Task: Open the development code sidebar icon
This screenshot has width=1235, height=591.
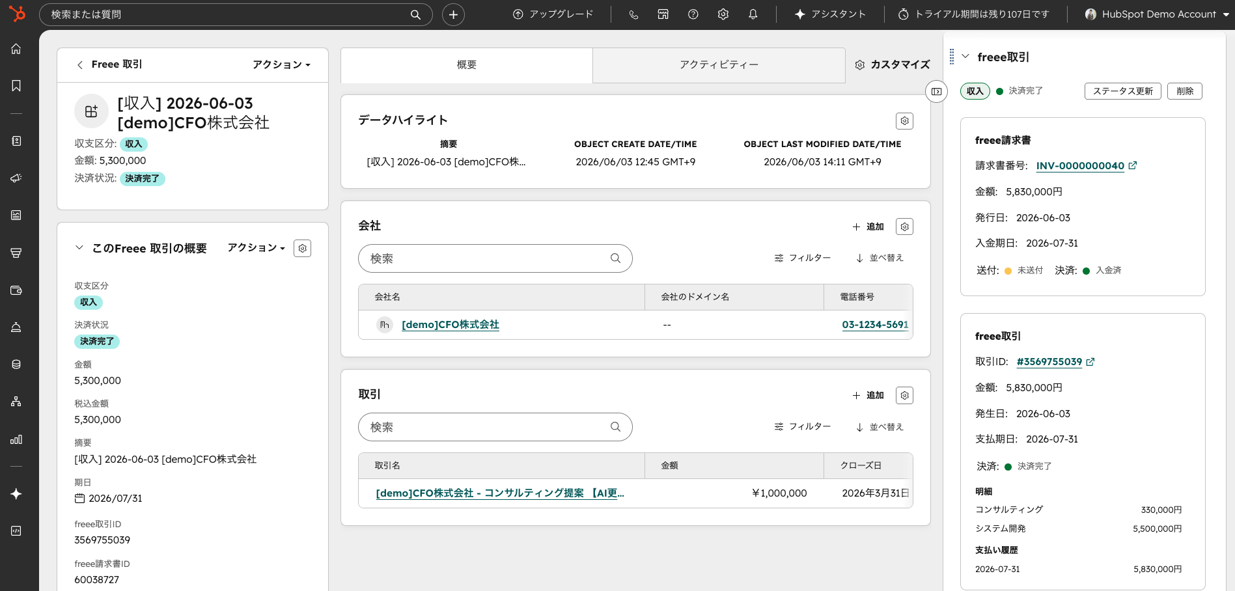Action: pyautogui.click(x=16, y=531)
